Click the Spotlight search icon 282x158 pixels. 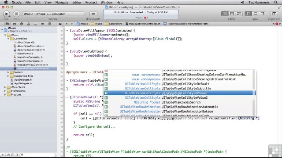pyautogui.click(x=276, y=2)
